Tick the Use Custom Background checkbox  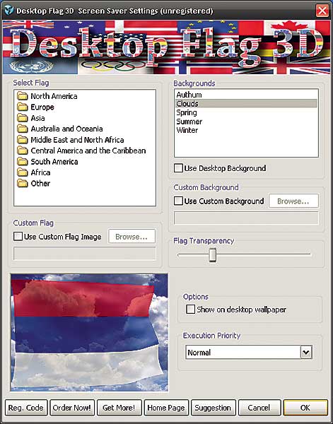tap(178, 201)
